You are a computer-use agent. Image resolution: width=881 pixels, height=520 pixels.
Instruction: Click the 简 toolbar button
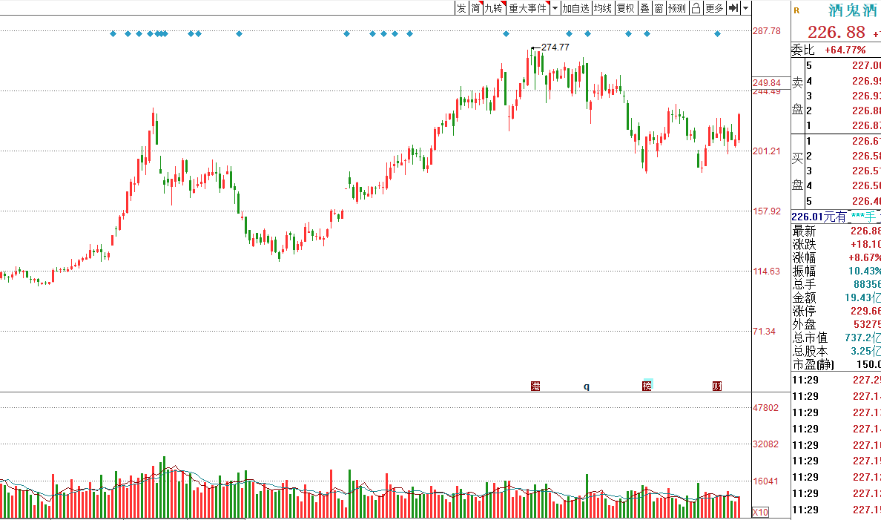(x=475, y=8)
